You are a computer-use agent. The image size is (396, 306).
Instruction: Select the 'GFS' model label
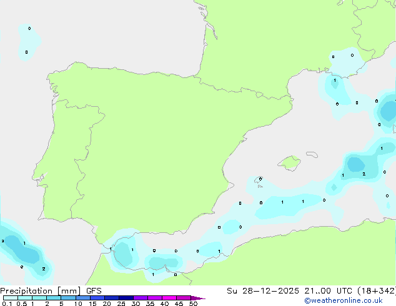coord(94,291)
